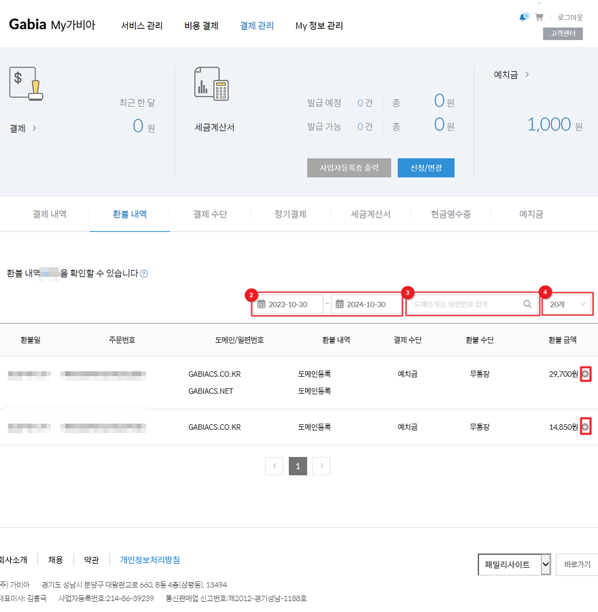Click the 신청/변경 button
This screenshot has height=612, width=598.
tap(426, 168)
